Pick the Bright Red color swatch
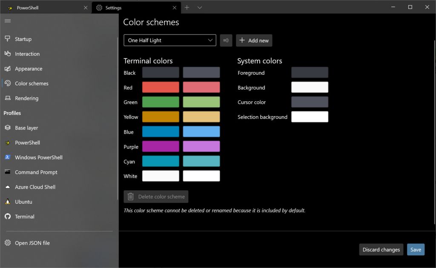The width and height of the screenshot is (436, 268). [201, 87]
